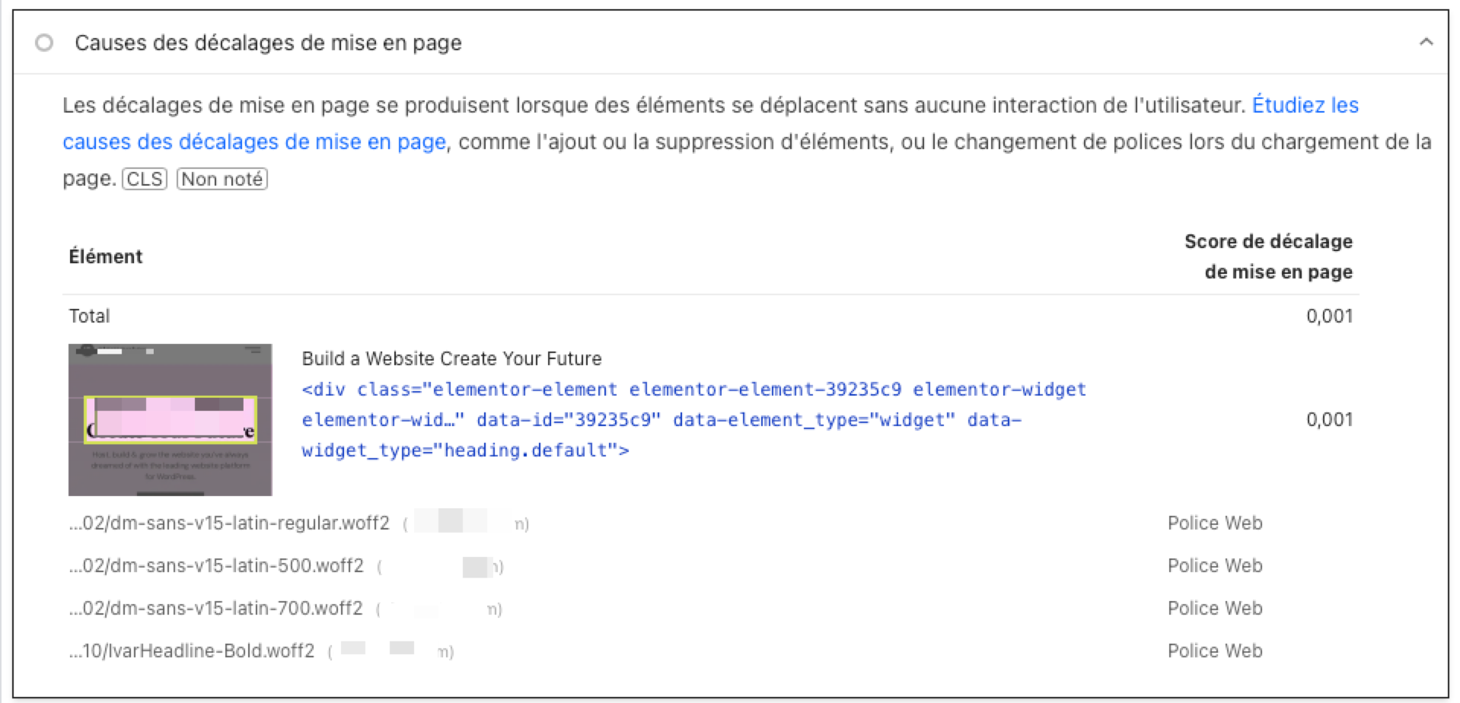
Task: Open the element screenshot thumbnail
Action: click(x=171, y=419)
